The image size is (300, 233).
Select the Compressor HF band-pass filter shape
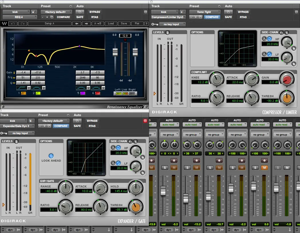[264, 39]
